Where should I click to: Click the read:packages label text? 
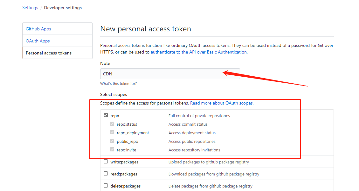coord(124,174)
